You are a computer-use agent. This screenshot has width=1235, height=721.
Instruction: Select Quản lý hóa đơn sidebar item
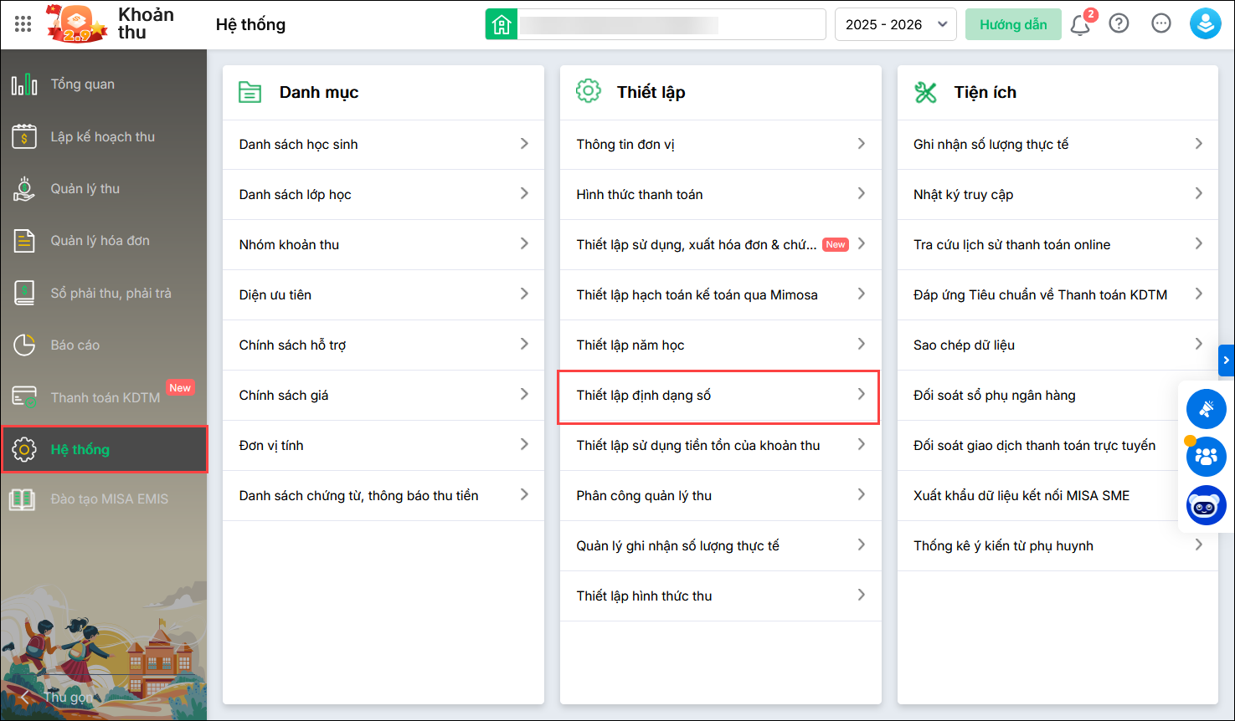point(100,241)
